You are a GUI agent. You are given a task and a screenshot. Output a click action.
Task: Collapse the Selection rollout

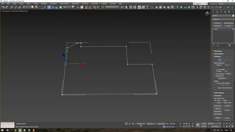click(x=223, y=56)
